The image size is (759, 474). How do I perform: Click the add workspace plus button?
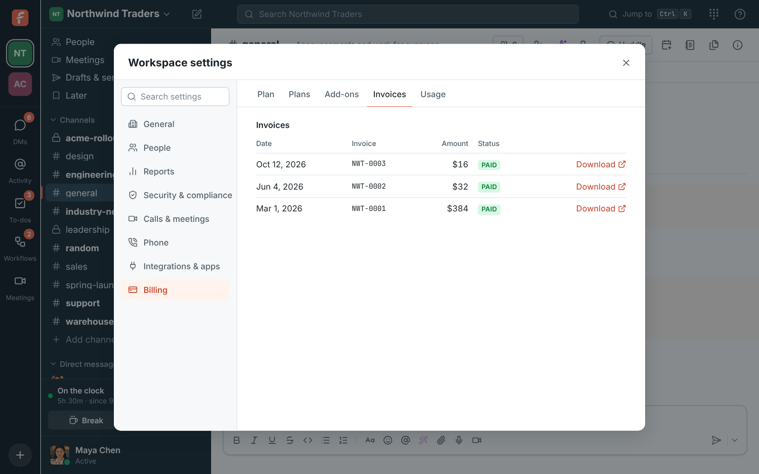coord(20,455)
